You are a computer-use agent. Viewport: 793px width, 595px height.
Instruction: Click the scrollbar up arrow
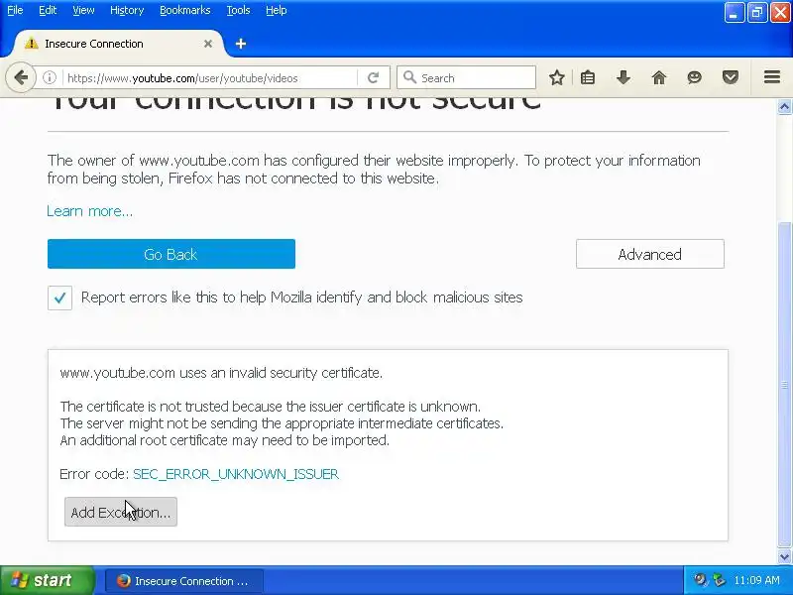tap(784, 106)
